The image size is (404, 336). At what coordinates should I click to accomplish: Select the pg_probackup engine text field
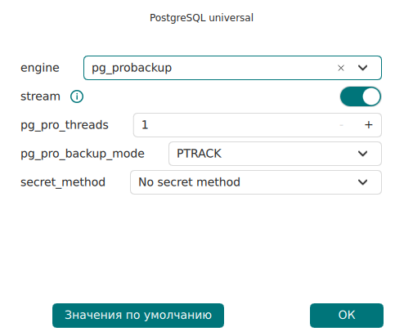point(232,68)
